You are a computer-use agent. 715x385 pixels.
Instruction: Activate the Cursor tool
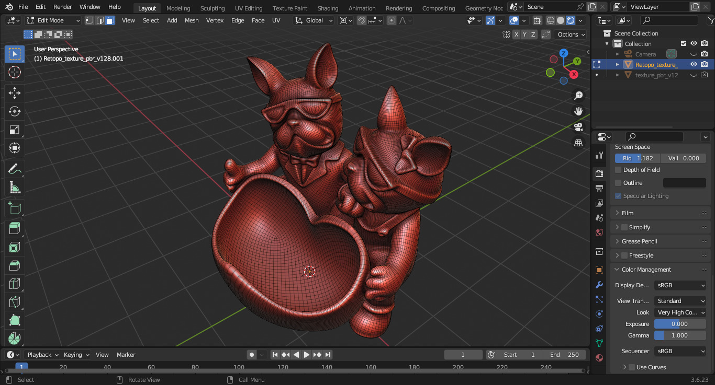(15, 72)
